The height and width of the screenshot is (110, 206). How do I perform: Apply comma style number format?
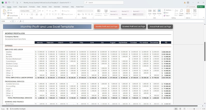tap(86, 14)
